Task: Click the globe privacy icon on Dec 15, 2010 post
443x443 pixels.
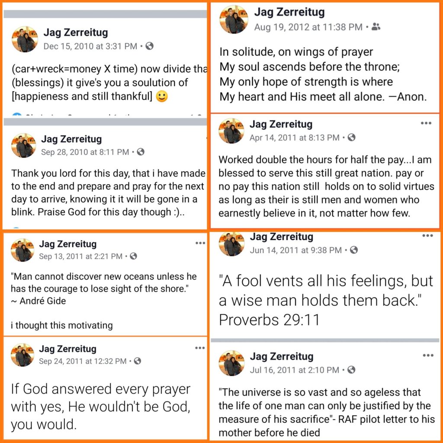Action: pyautogui.click(x=149, y=46)
